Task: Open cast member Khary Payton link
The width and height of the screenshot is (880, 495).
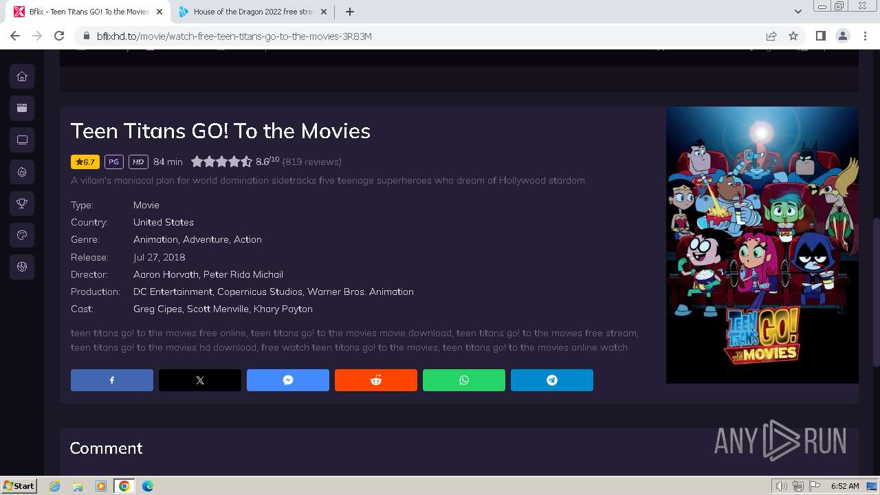Action: click(x=283, y=309)
